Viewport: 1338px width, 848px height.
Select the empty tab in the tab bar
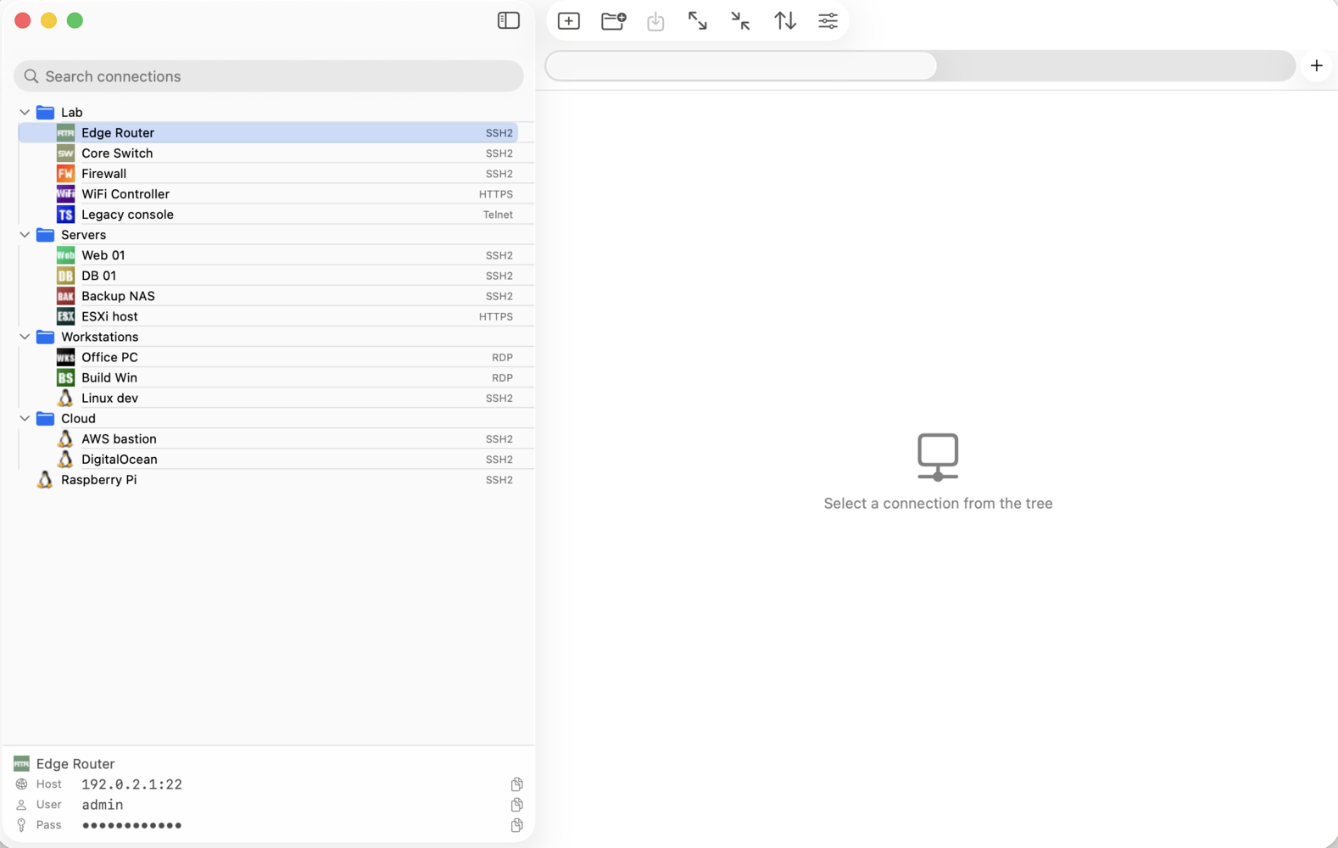(x=741, y=65)
